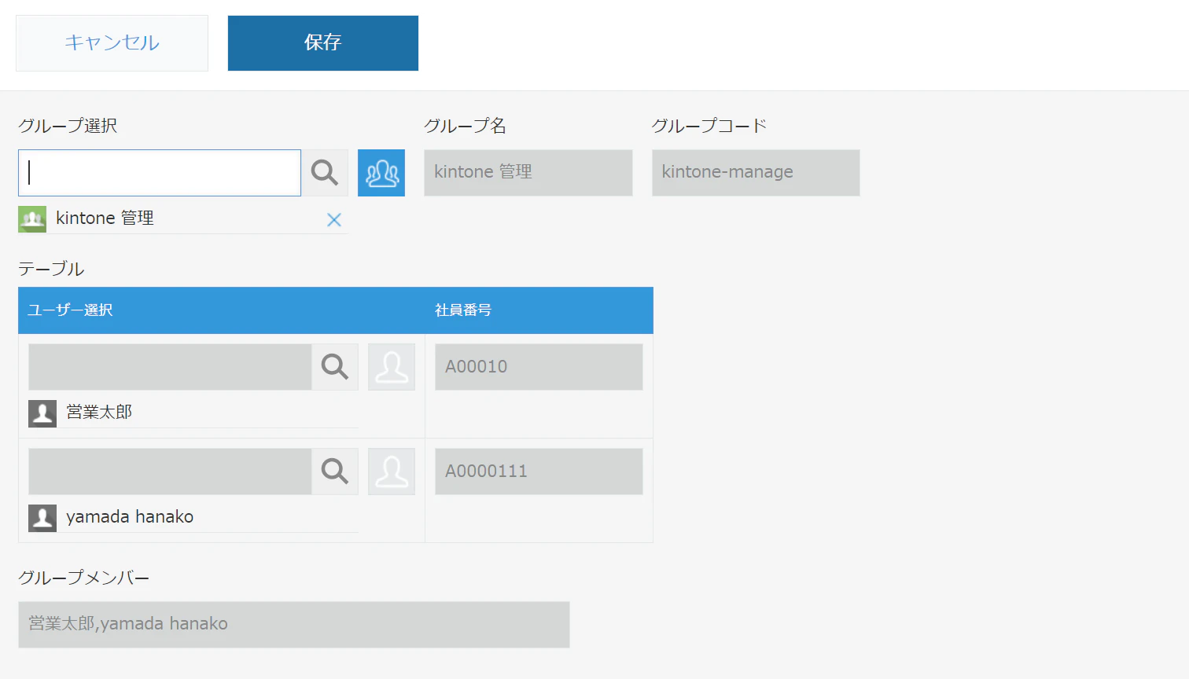Click the グループメンバー field
1189x679 pixels.
[294, 625]
